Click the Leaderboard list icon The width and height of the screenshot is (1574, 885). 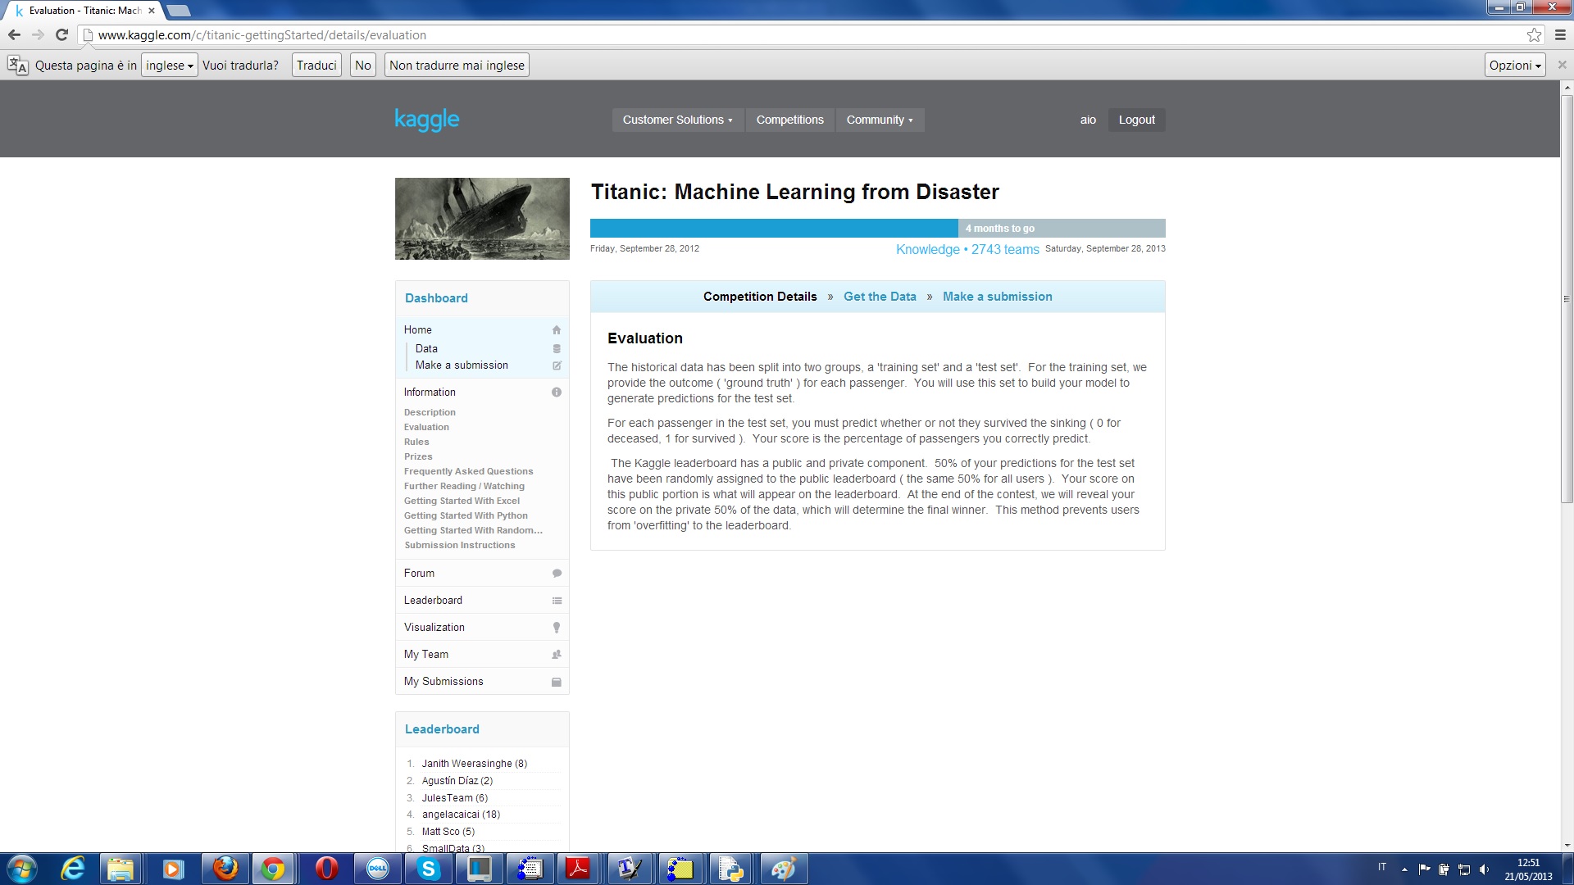[557, 601]
